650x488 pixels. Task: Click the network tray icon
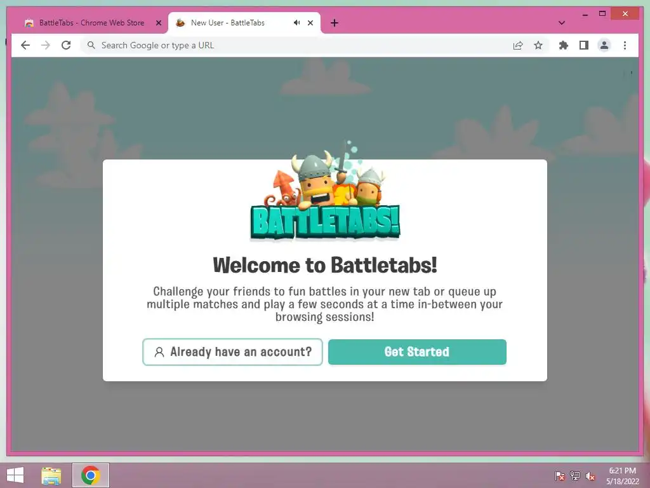point(575,476)
